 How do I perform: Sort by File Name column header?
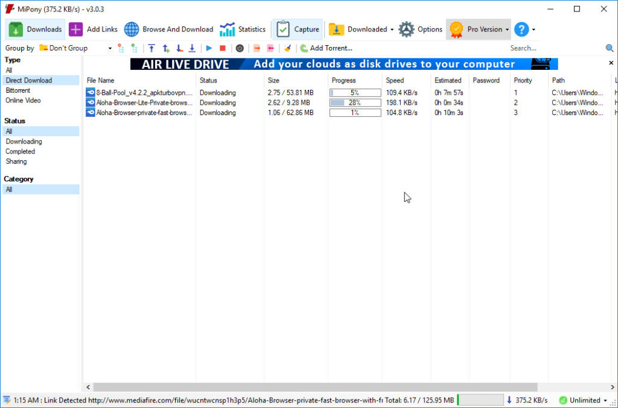139,80
